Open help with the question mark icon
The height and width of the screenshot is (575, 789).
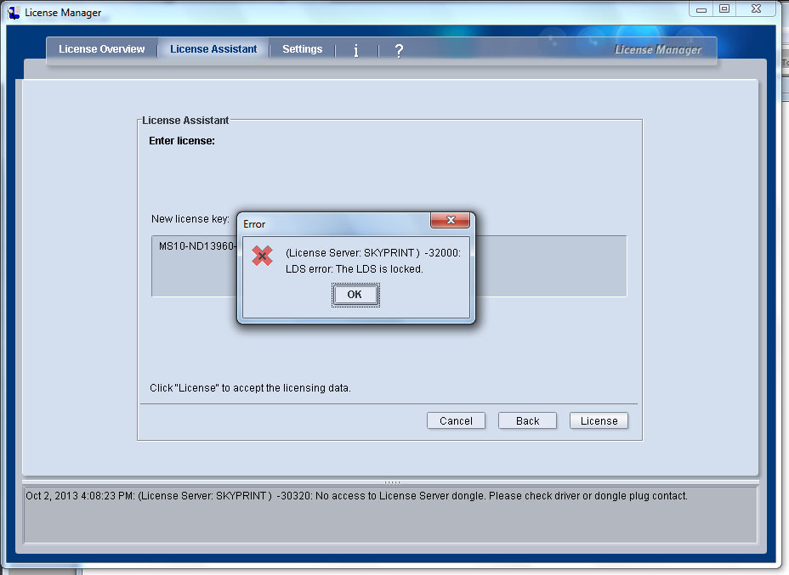click(x=399, y=50)
